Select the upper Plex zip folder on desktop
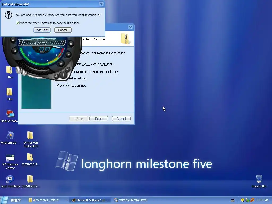Screen dimensions: 272x204 click(10, 72)
